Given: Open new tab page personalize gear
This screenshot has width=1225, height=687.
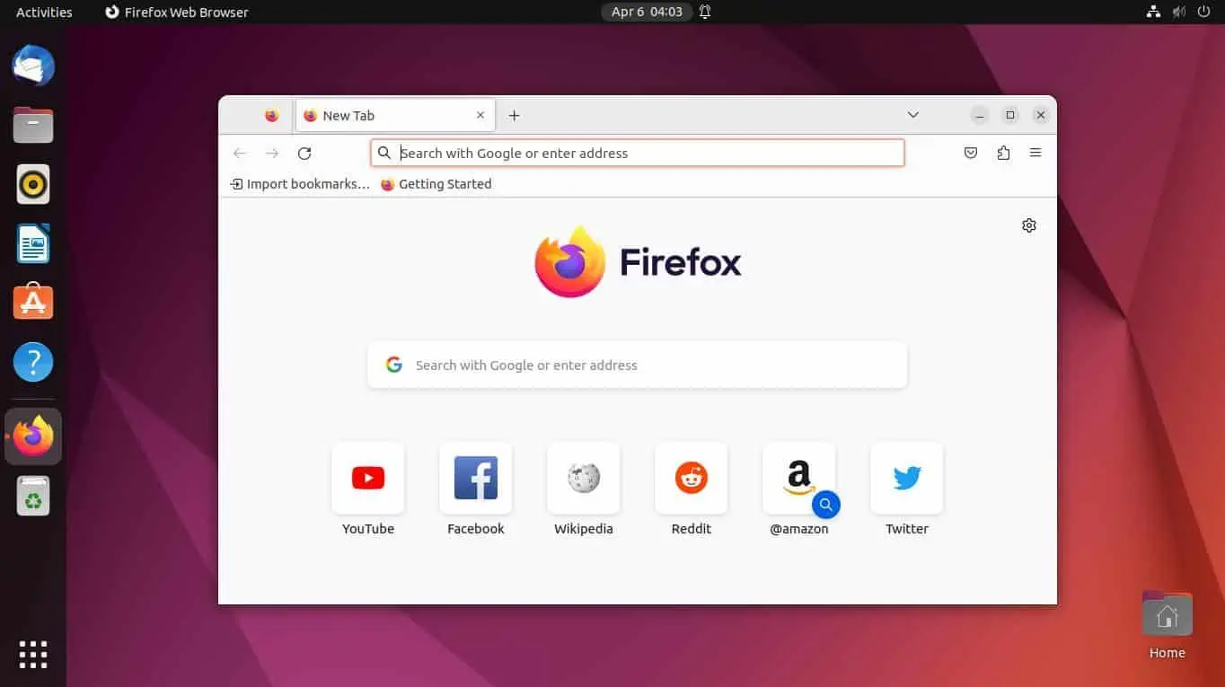Looking at the screenshot, I should pos(1029,225).
